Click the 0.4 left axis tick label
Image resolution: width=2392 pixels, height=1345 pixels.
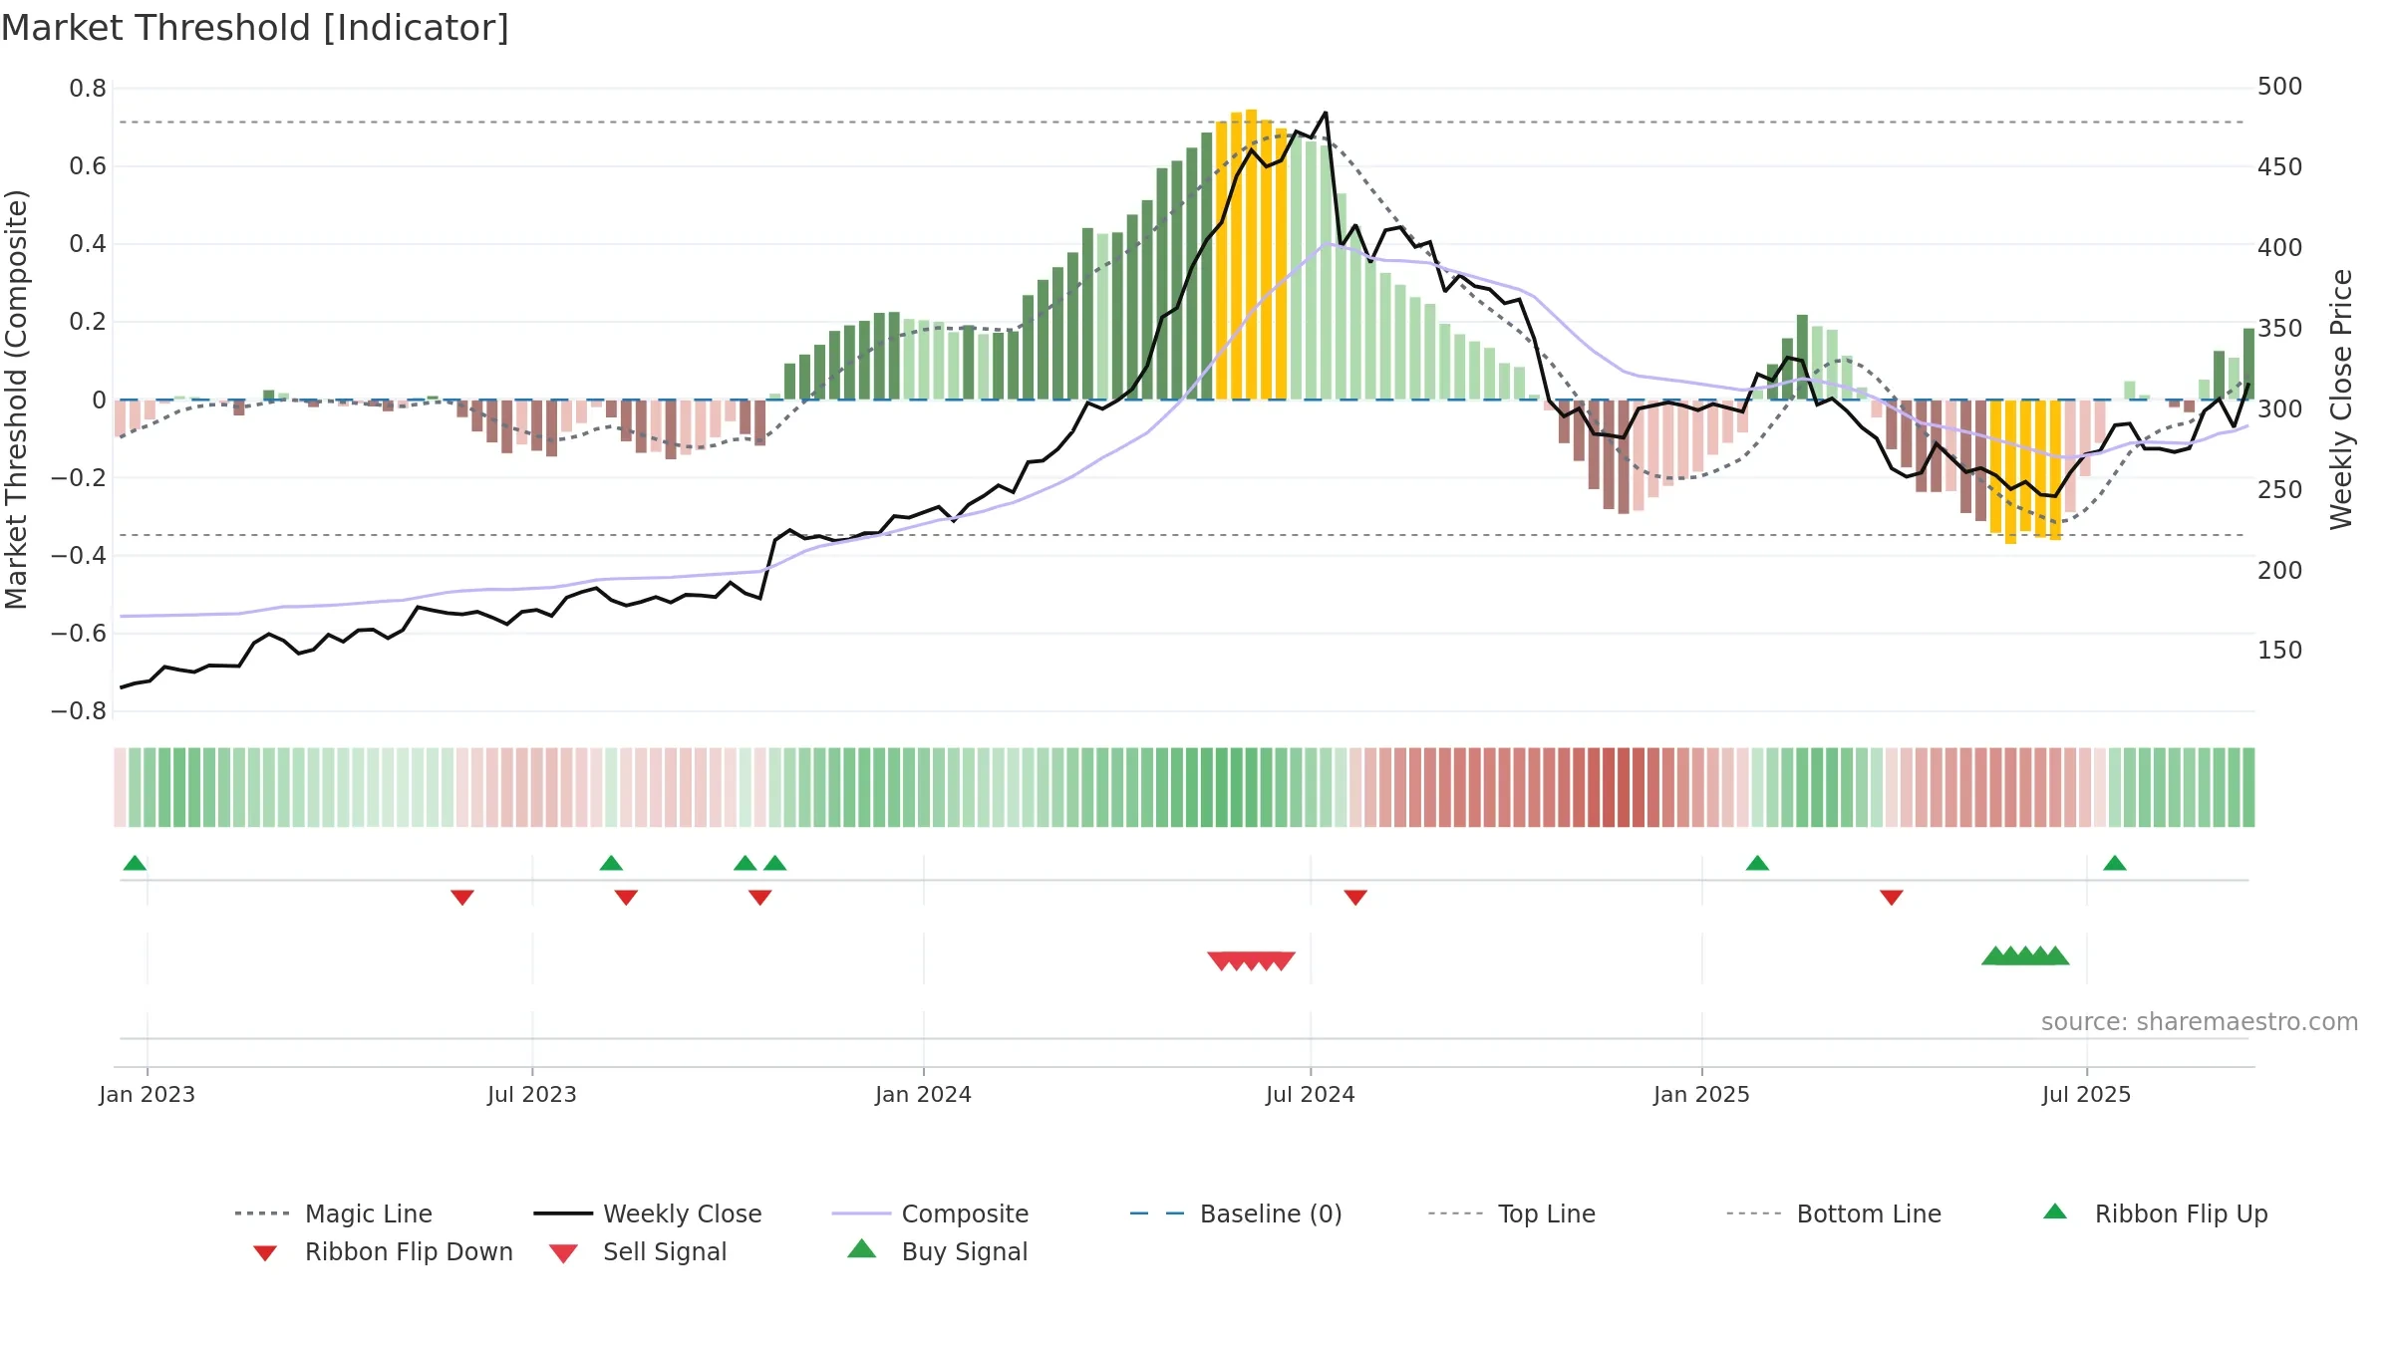click(88, 244)
